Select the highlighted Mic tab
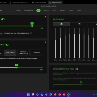 (x=39, y=11)
